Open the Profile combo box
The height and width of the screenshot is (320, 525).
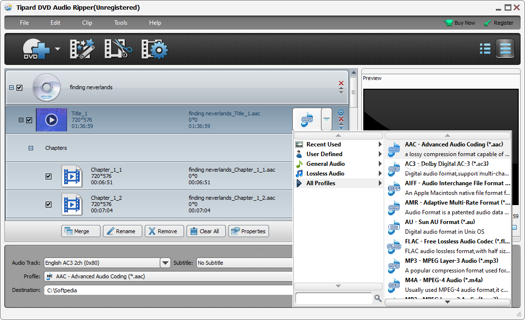click(169, 276)
